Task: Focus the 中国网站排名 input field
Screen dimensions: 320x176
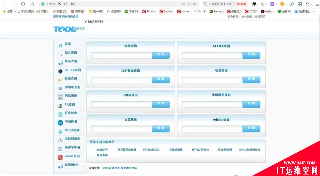Action: click(212, 104)
